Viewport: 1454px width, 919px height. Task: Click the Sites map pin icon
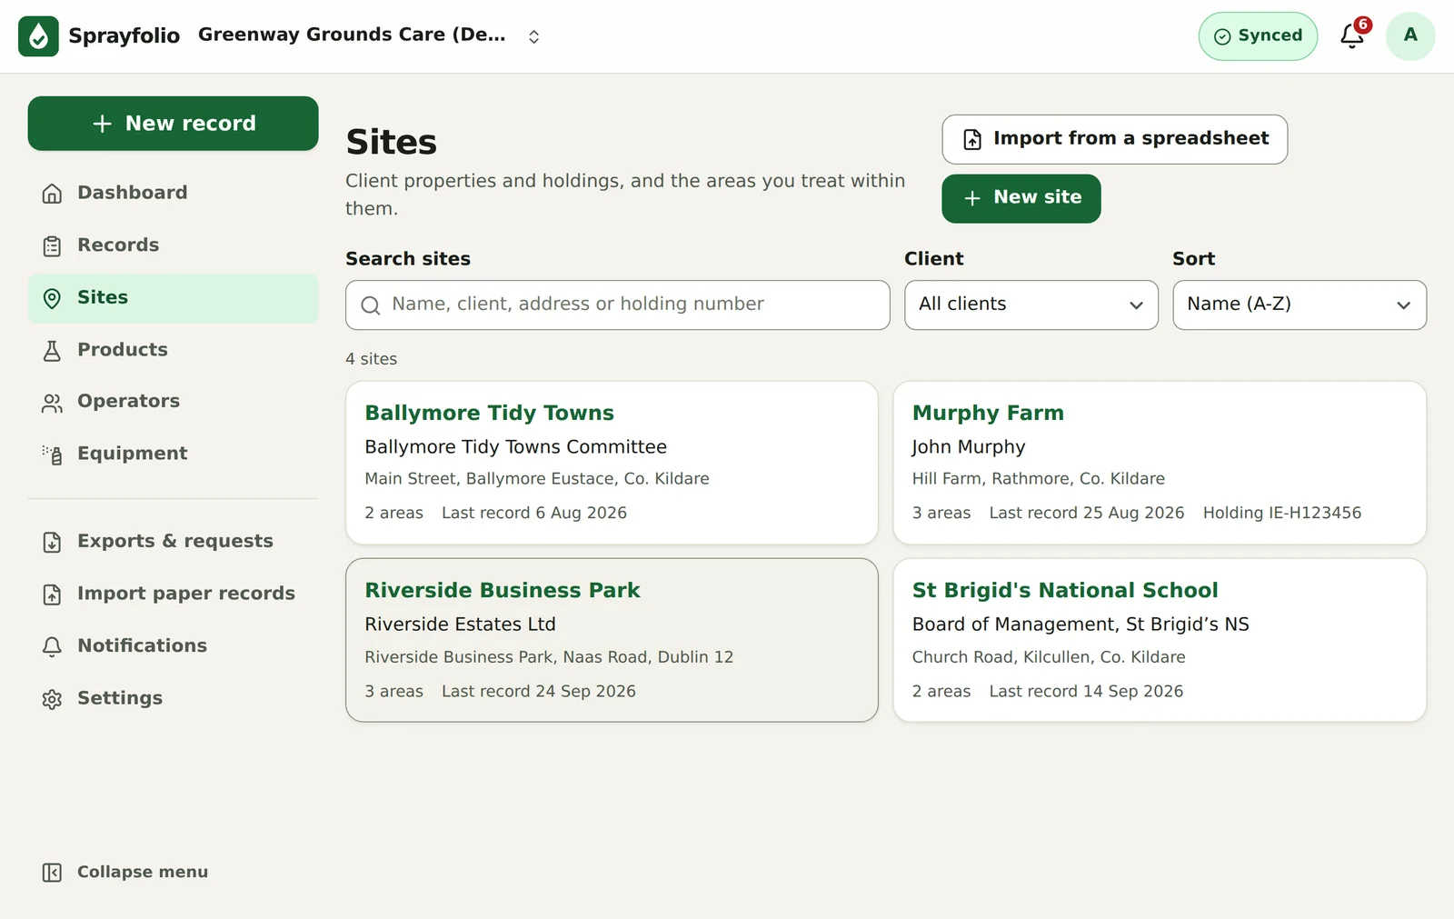coord(52,298)
